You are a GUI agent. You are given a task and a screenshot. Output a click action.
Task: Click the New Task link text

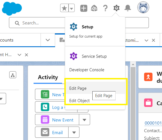[x=58, y=95]
